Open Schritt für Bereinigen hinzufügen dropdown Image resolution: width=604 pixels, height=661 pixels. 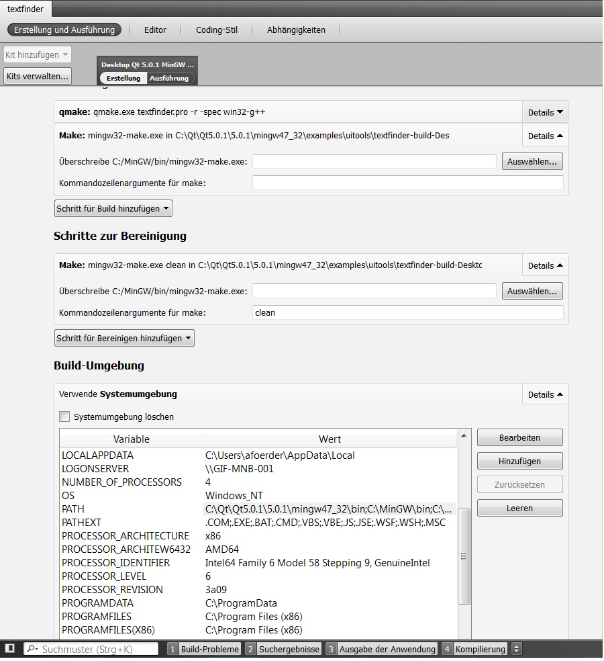(x=124, y=339)
